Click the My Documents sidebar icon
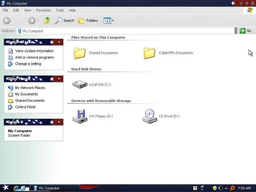 [11, 94]
